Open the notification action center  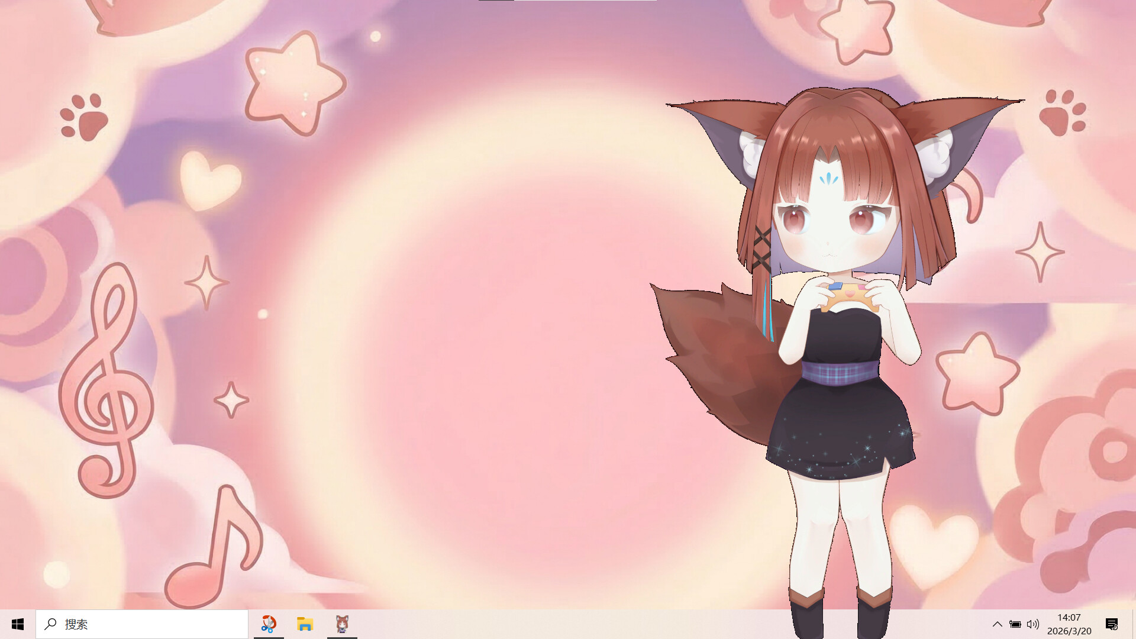pyautogui.click(x=1111, y=624)
